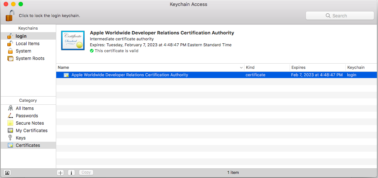This screenshot has width=378, height=178.
Task: Select the login keychain
Action: (28, 36)
